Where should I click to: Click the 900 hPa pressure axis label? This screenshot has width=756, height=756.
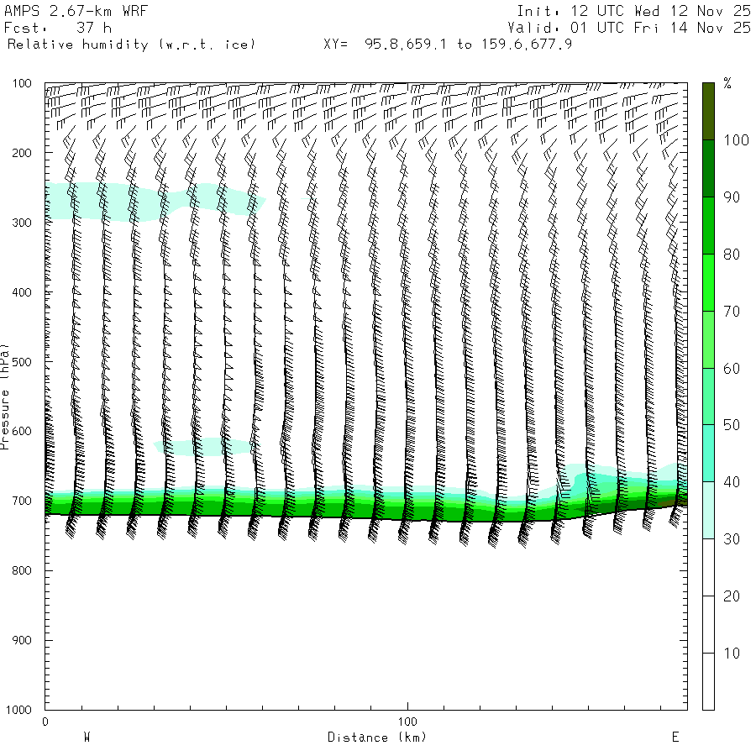click(x=22, y=640)
